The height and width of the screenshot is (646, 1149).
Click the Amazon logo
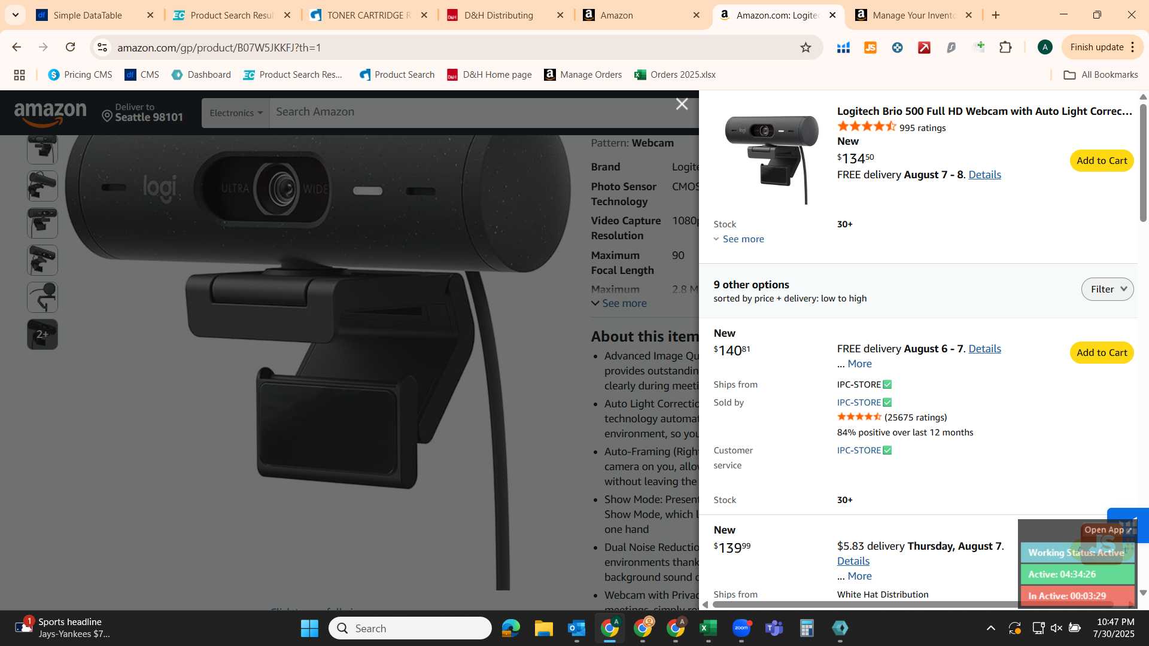pyautogui.click(x=50, y=113)
